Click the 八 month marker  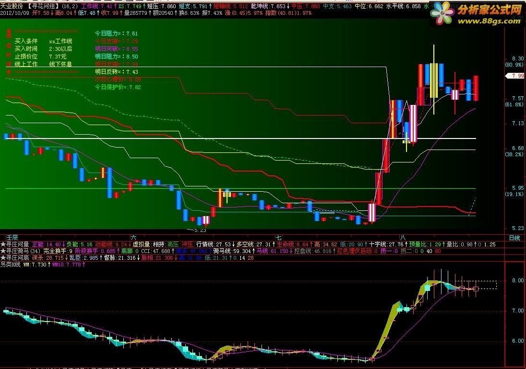[x=403, y=238]
